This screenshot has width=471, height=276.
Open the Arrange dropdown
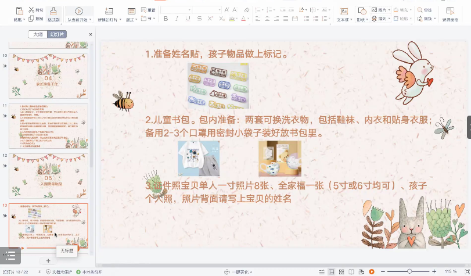pyautogui.click(x=381, y=19)
